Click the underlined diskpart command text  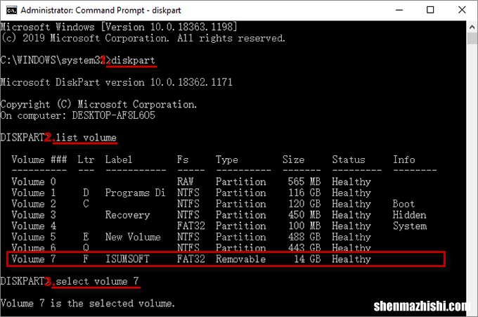point(133,60)
